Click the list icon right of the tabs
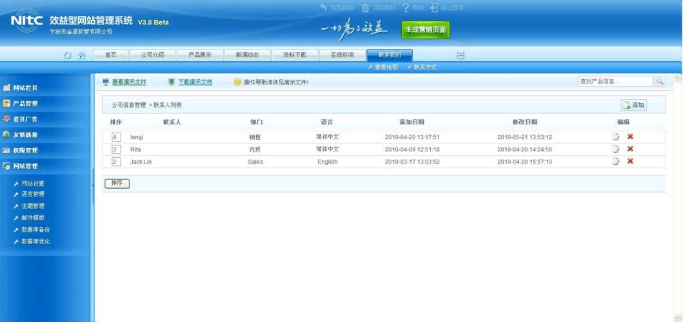Image resolution: width=683 pixels, height=322 pixels. pos(460,55)
